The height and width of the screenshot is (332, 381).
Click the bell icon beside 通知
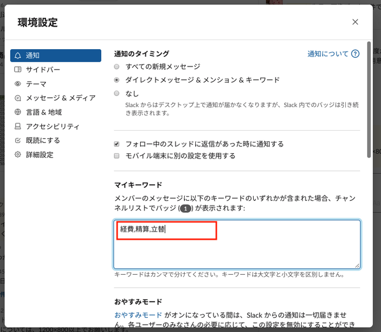18,56
